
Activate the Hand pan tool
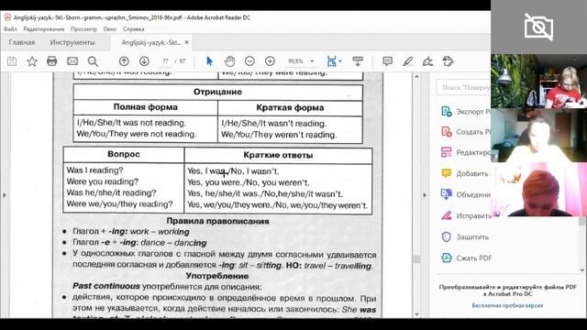point(229,61)
